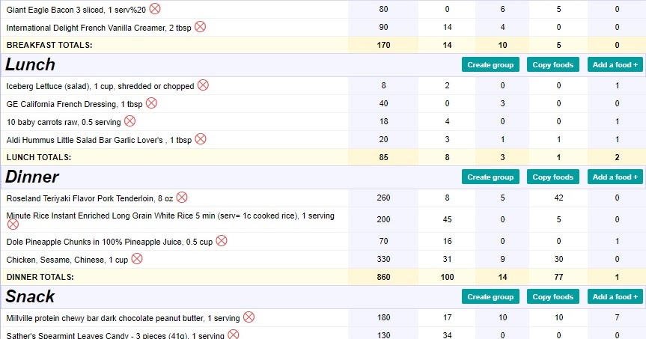Remove Millville protein chewy bar entry
The width and height of the screenshot is (646, 339).
pos(249,317)
